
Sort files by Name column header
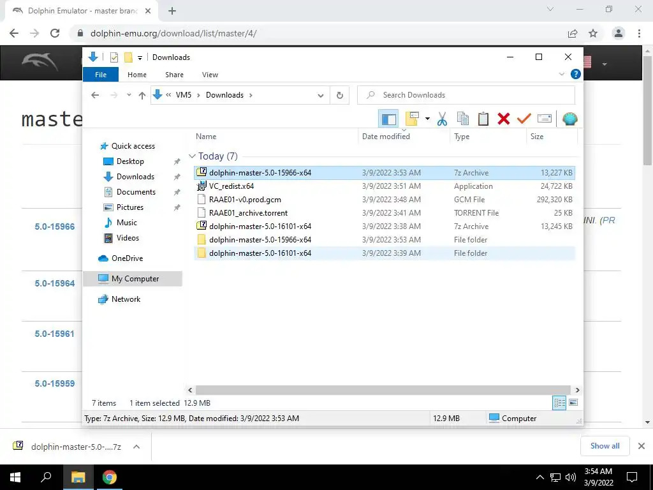point(206,137)
